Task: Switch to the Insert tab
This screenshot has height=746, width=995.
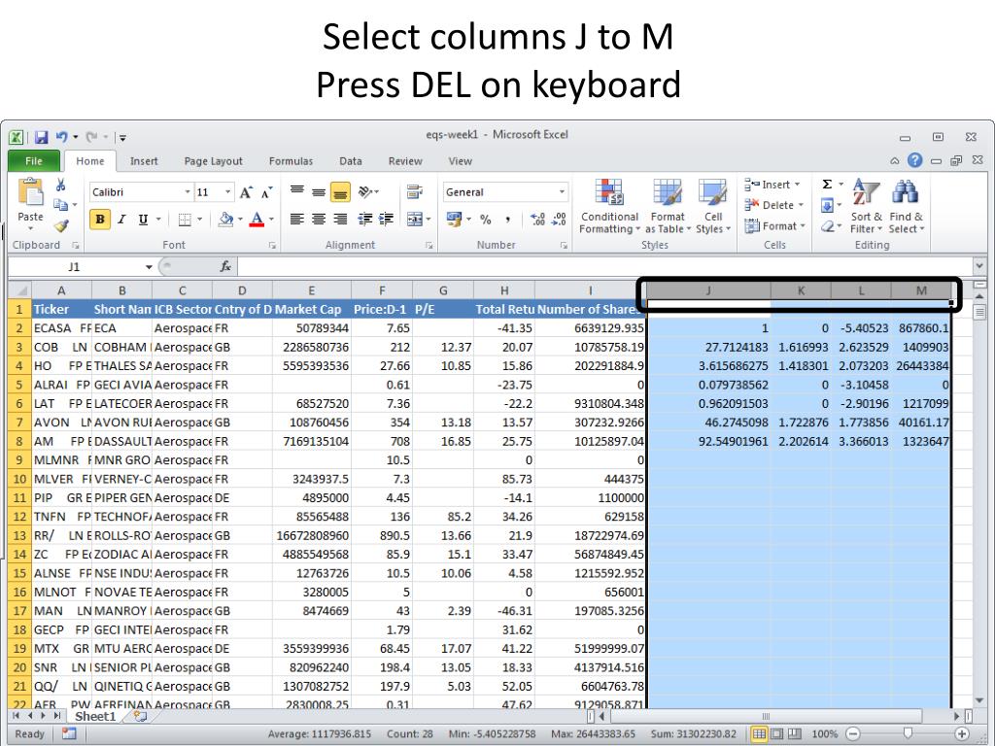Action: [x=144, y=161]
